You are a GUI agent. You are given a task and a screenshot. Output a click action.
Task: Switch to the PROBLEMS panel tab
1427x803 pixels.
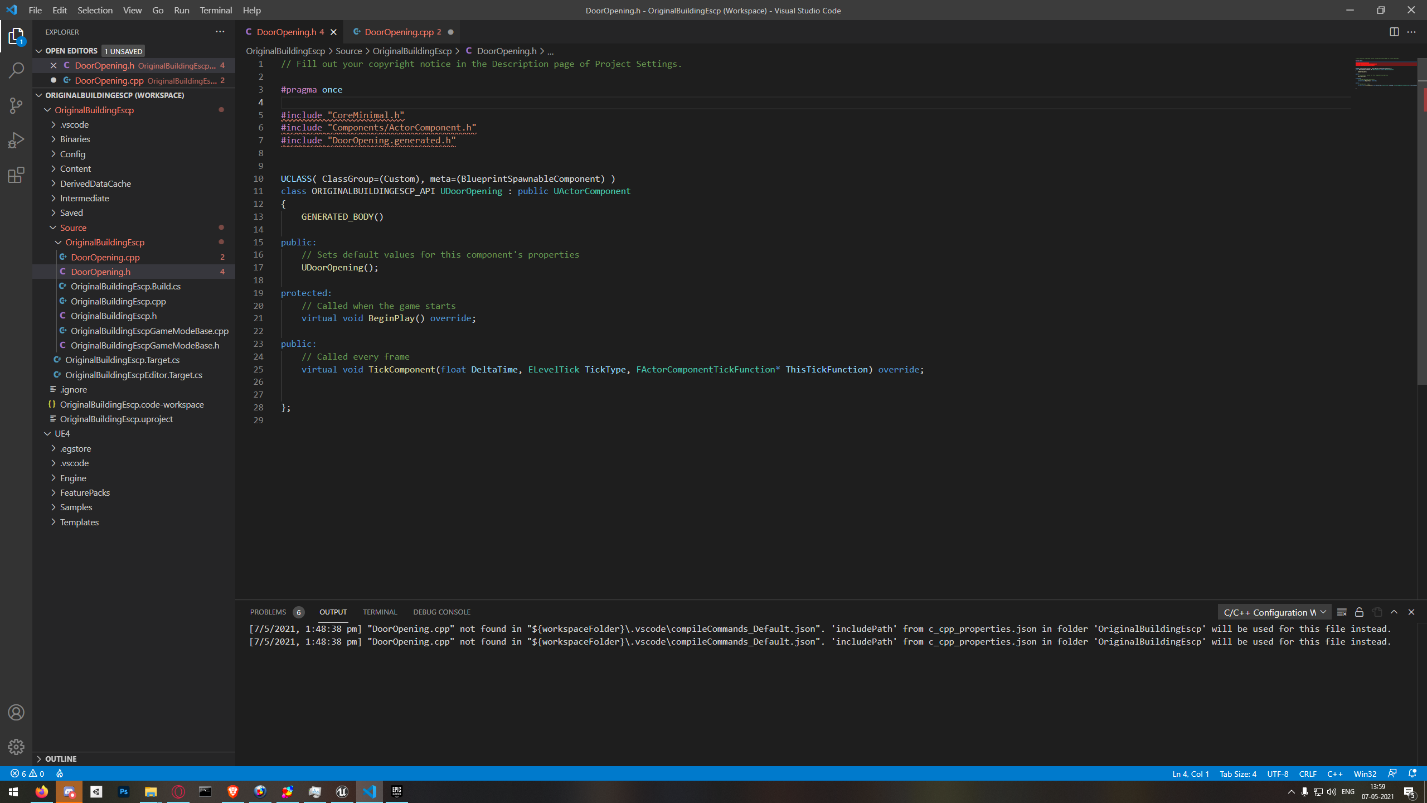click(268, 612)
